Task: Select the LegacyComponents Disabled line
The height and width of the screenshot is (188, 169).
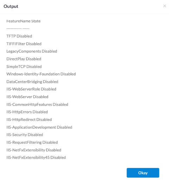Action: pyautogui.click(x=32, y=51)
